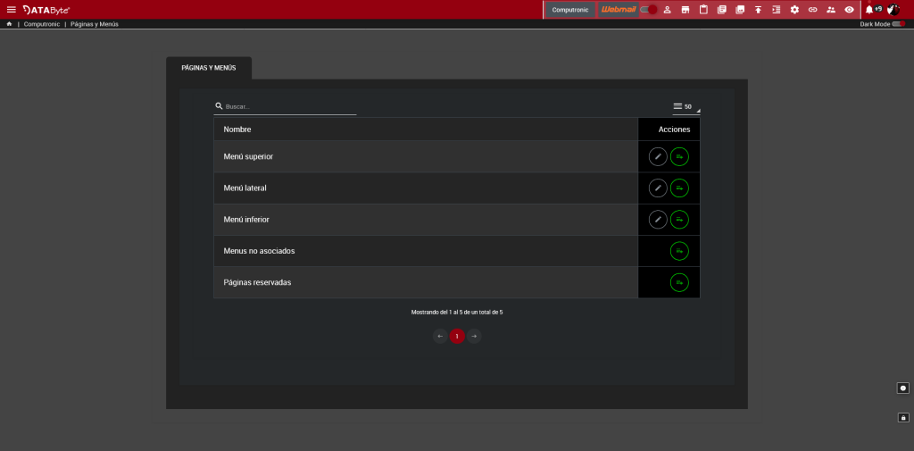
Task: Toggle the eye visibility icon in toolbar
Action: click(x=849, y=10)
